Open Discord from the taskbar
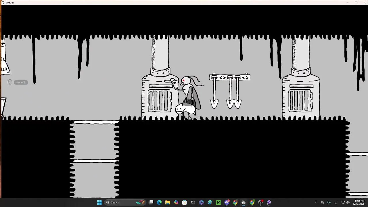Viewport: 368px width, 207px height. (227, 202)
